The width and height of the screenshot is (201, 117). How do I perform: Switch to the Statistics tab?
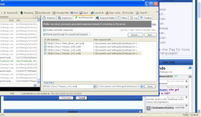(49, 18)
